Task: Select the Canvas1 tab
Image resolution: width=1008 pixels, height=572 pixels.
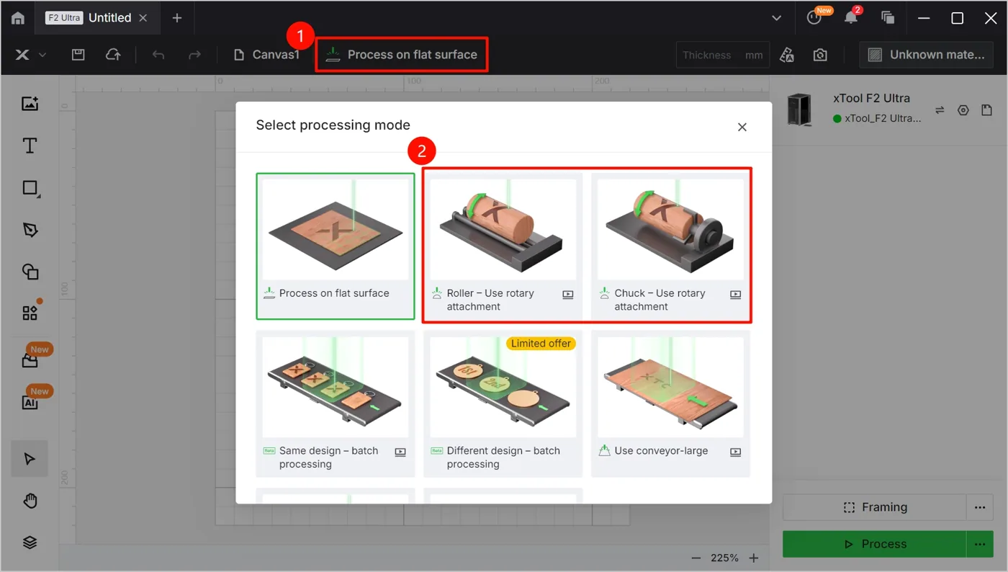Action: coord(266,55)
